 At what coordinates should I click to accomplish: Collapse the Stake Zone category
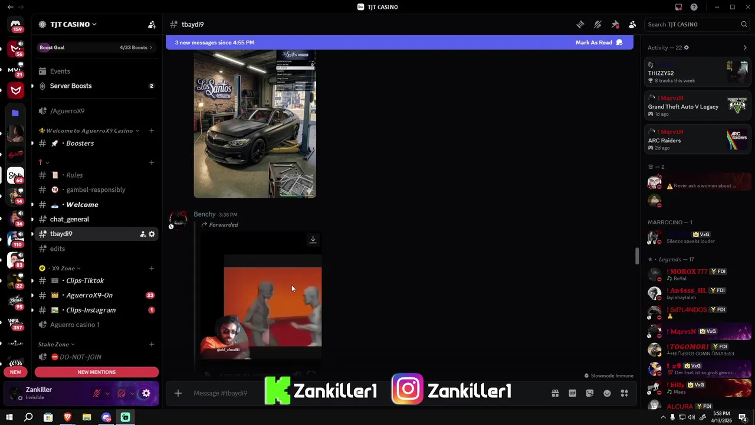(x=57, y=344)
